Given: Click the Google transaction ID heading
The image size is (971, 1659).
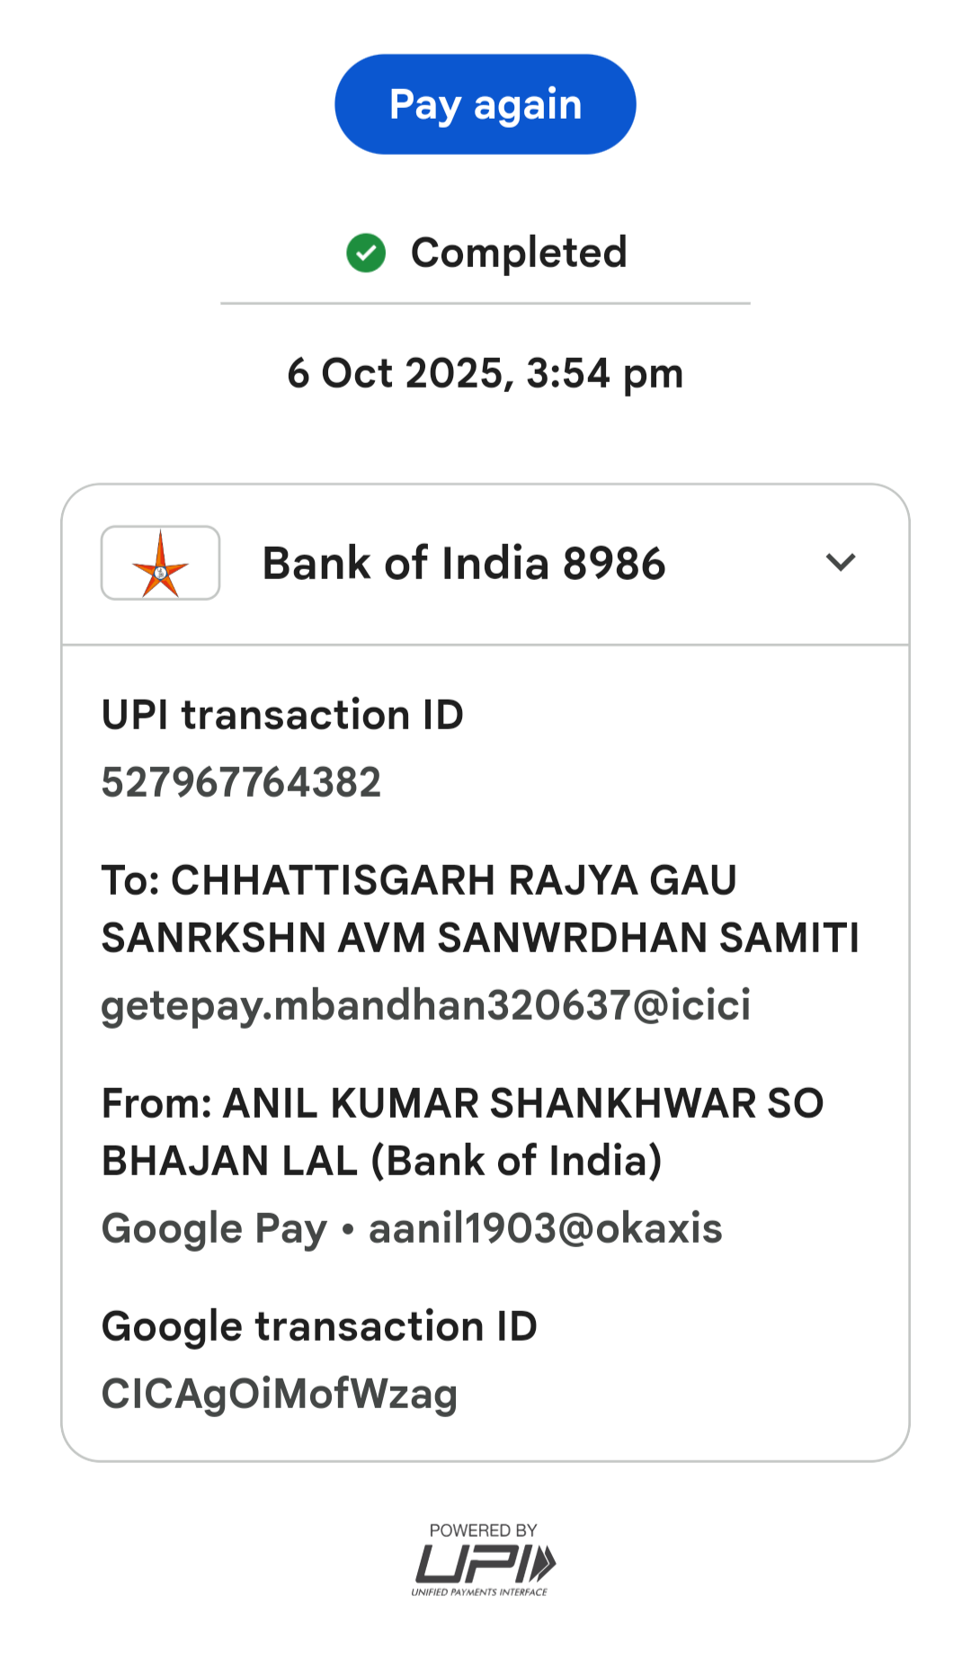Looking at the screenshot, I should tap(319, 1326).
